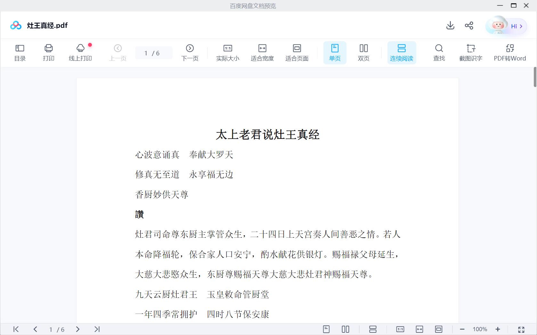The height and width of the screenshot is (335, 537).
Task: Click 实际大小 actual size button
Action: click(x=228, y=53)
